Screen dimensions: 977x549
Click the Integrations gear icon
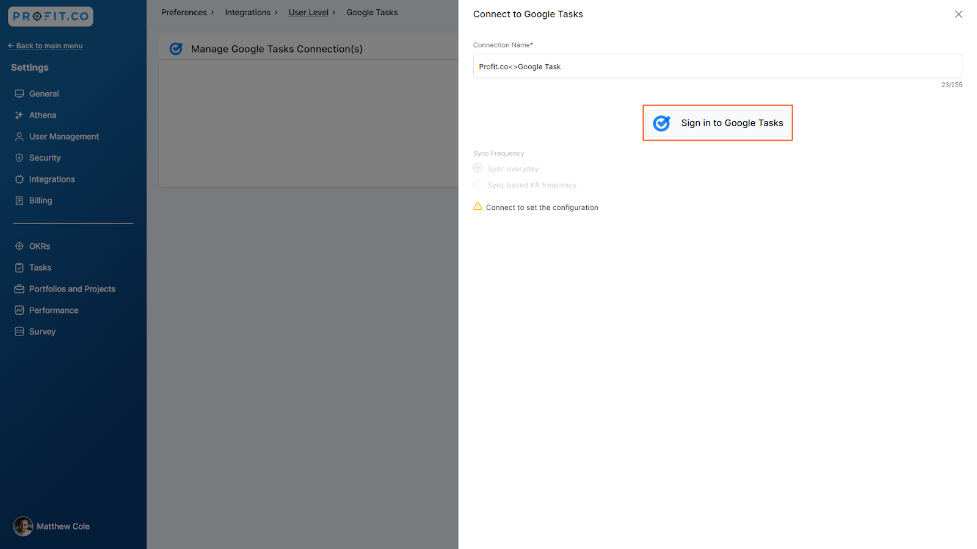[x=20, y=179]
